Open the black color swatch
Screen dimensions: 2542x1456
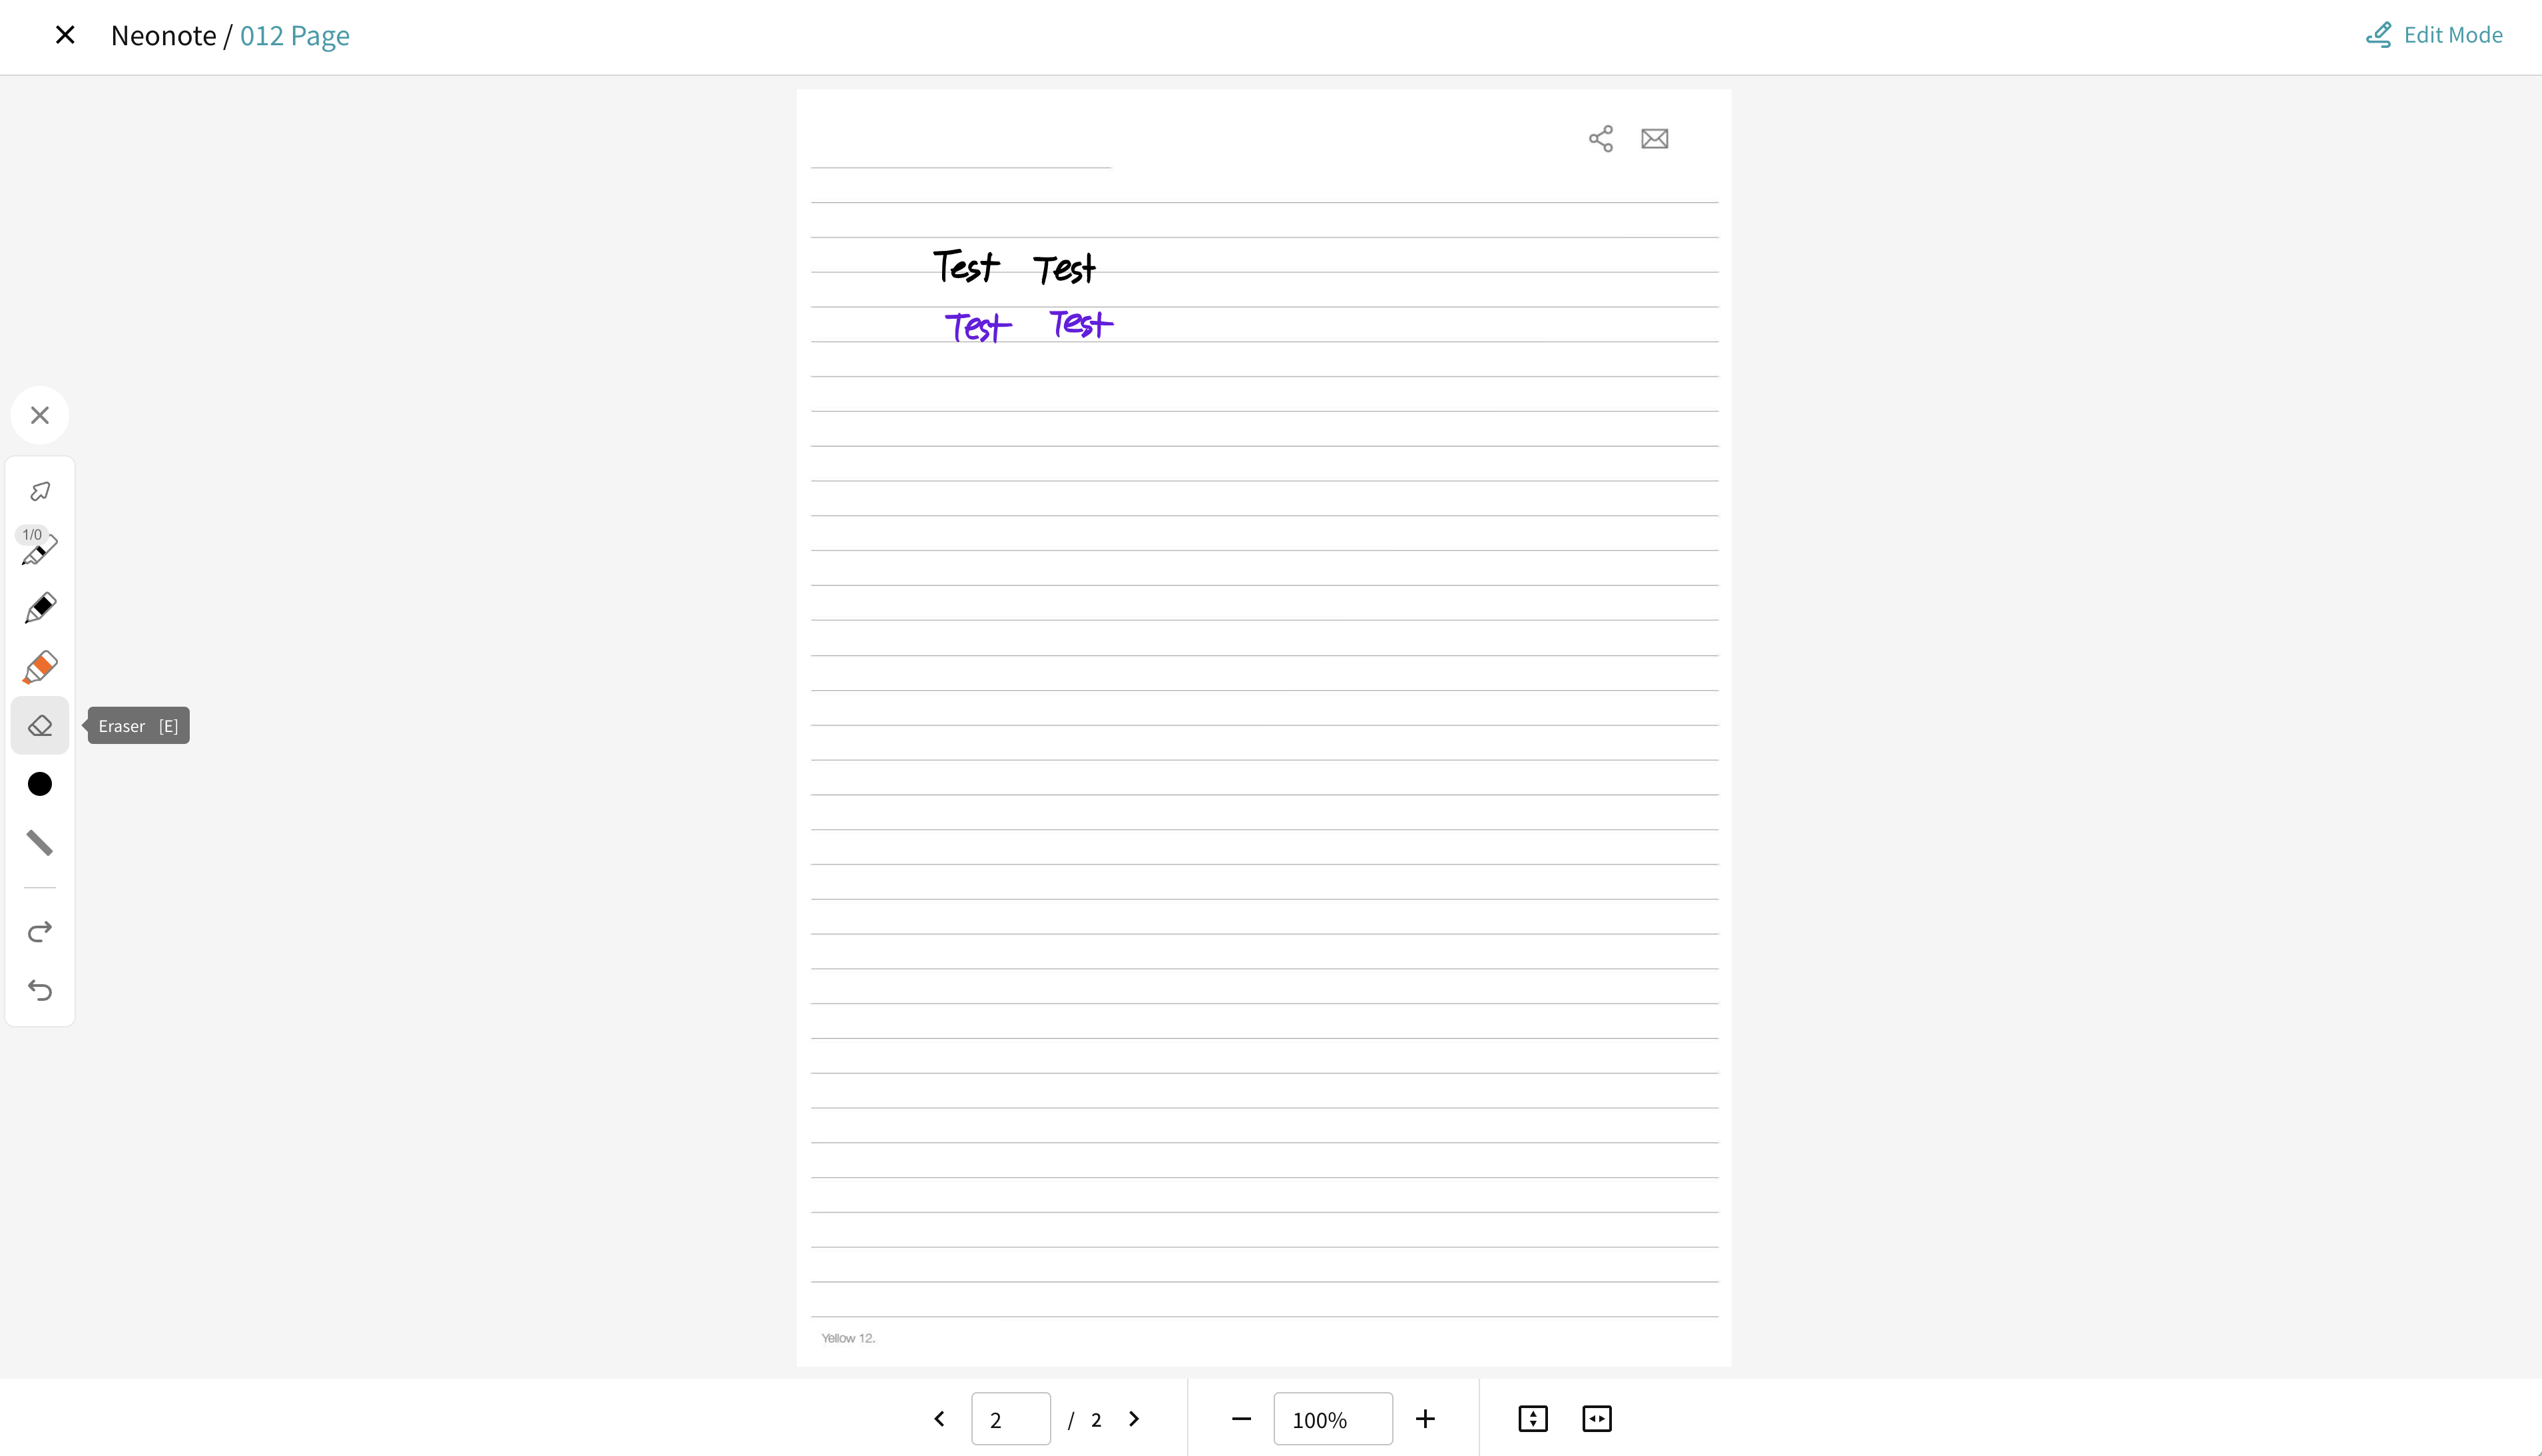click(40, 784)
